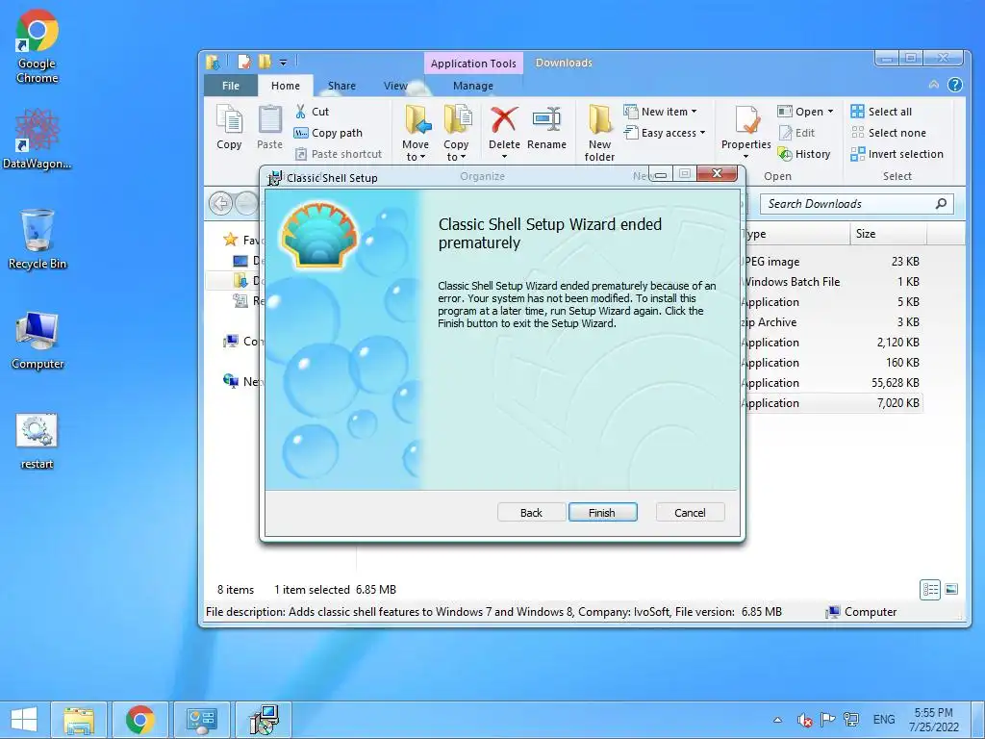
Task: Click the search magnifier icon
Action: pos(941,204)
